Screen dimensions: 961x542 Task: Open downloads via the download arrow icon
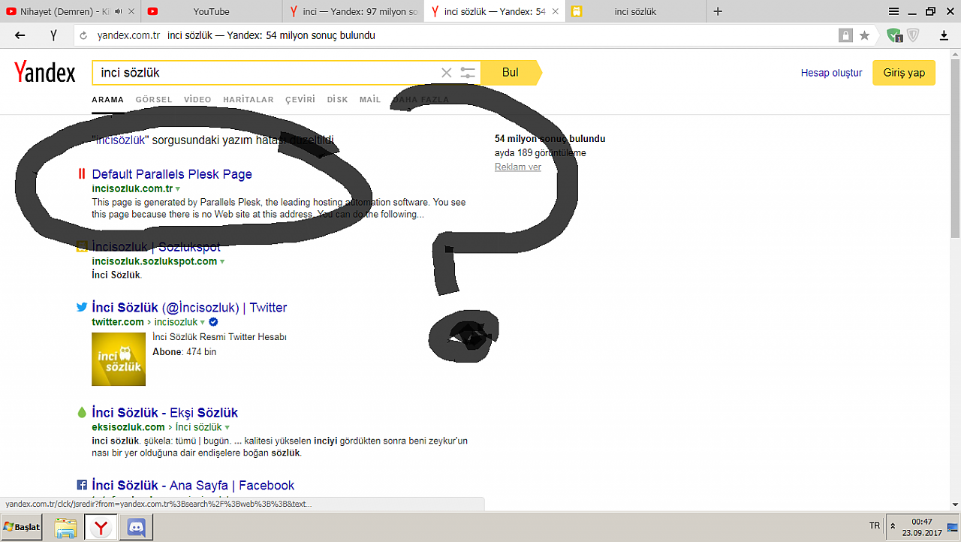pos(944,35)
